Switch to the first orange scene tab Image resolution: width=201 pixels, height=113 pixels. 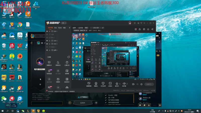tap(51, 28)
